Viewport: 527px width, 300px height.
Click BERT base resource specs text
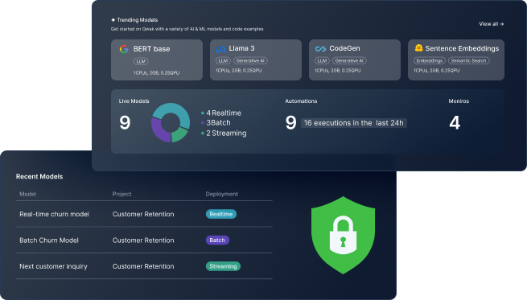click(156, 73)
